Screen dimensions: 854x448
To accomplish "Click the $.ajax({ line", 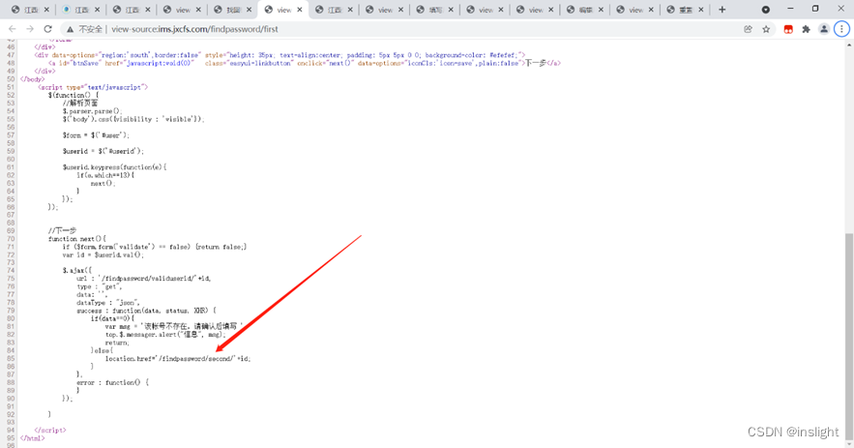I will pos(76,270).
